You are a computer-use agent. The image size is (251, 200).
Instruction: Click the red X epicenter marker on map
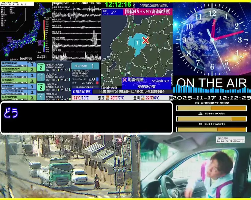click(146, 40)
